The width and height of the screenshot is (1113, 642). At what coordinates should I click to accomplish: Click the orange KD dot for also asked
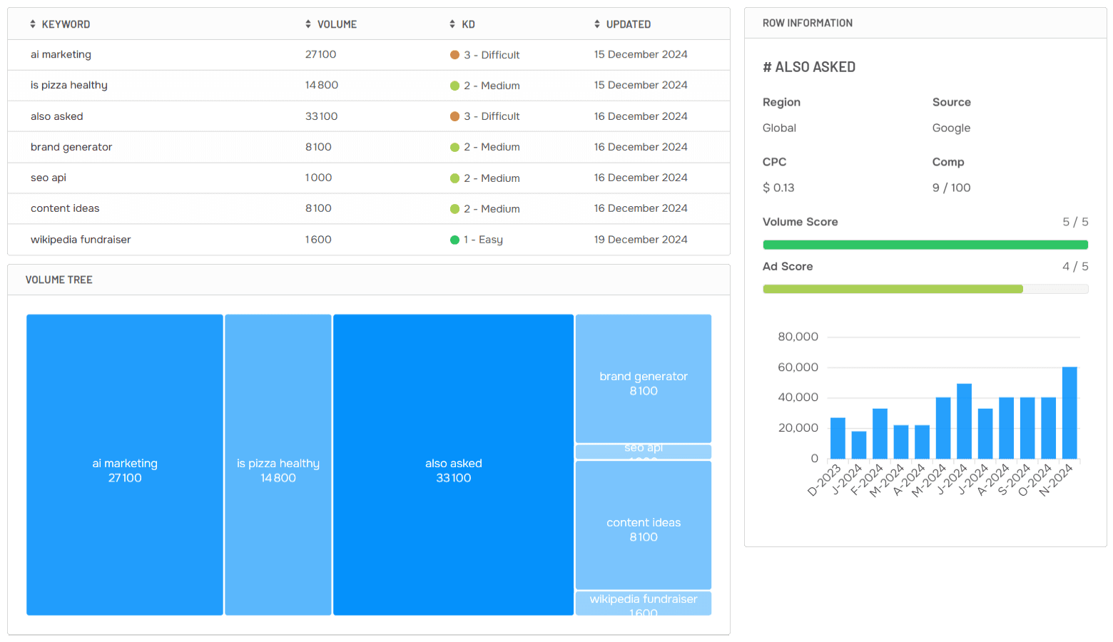click(454, 116)
